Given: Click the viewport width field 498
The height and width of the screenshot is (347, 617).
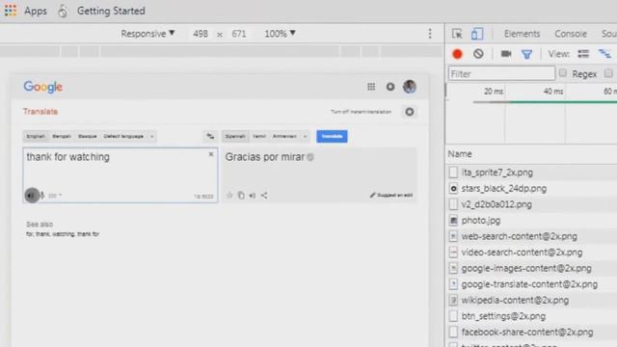Looking at the screenshot, I should click(201, 34).
